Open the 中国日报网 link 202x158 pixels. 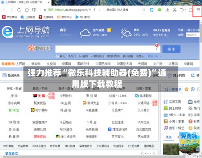coord(103,64)
